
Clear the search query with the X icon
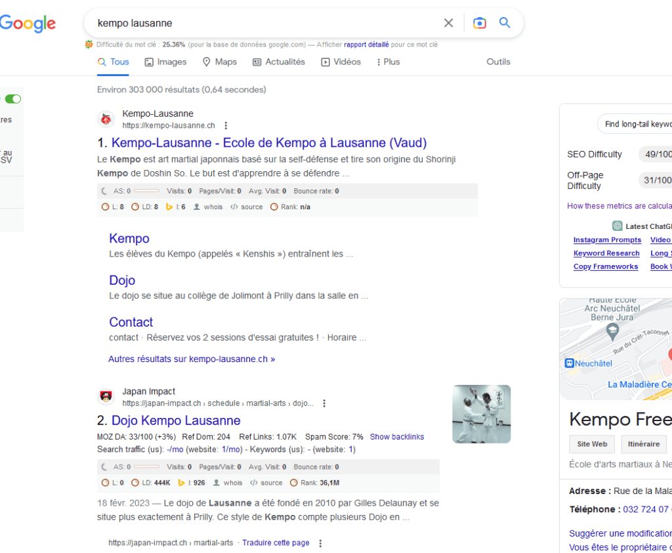point(448,22)
